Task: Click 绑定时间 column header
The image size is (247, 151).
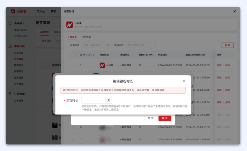Action: point(163,55)
